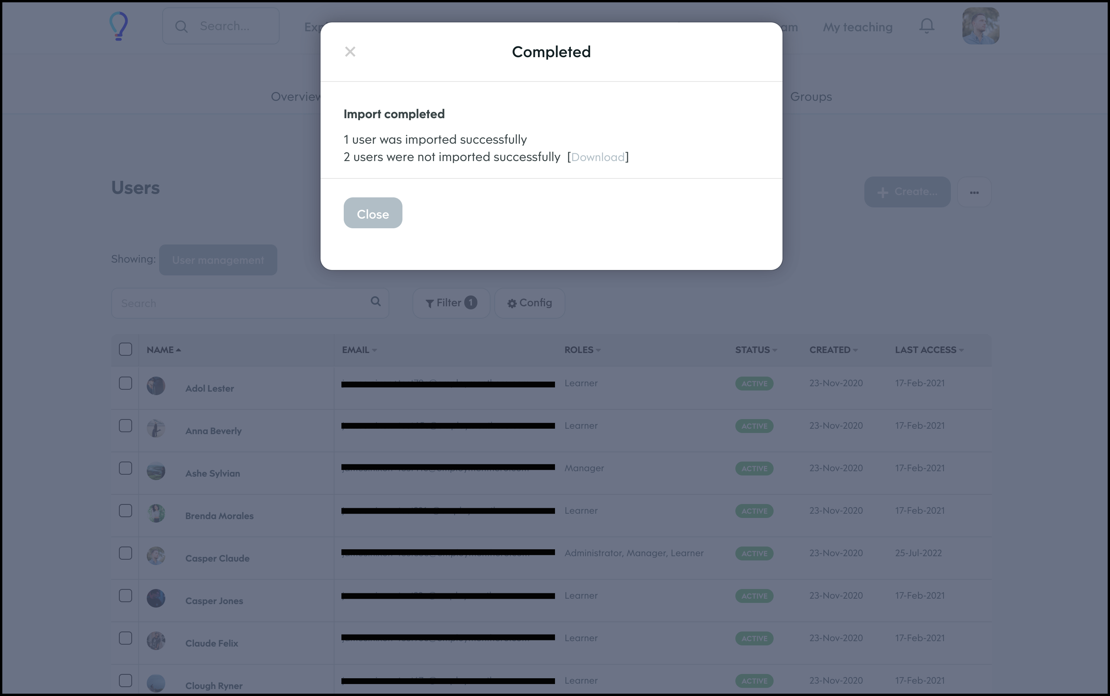Click Administrator, Manager, Learner roles text
The height and width of the screenshot is (696, 1110).
tap(634, 553)
